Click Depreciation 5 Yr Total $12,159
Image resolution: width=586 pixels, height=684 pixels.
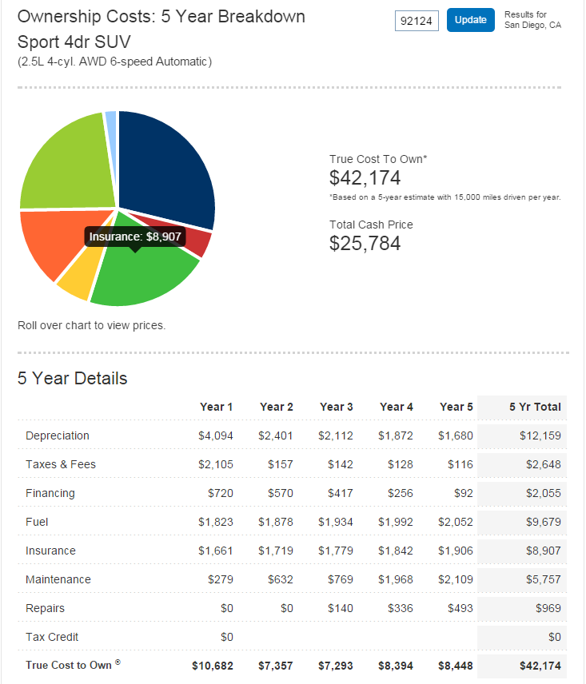(540, 435)
